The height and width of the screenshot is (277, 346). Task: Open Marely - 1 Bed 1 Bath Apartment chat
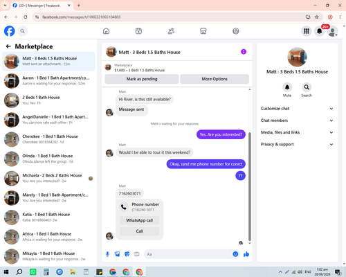(48, 198)
